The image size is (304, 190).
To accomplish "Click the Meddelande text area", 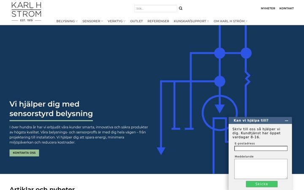I will click(261, 169).
